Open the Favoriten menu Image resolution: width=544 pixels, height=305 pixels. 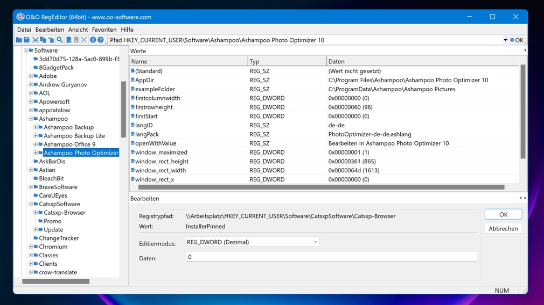(x=104, y=30)
